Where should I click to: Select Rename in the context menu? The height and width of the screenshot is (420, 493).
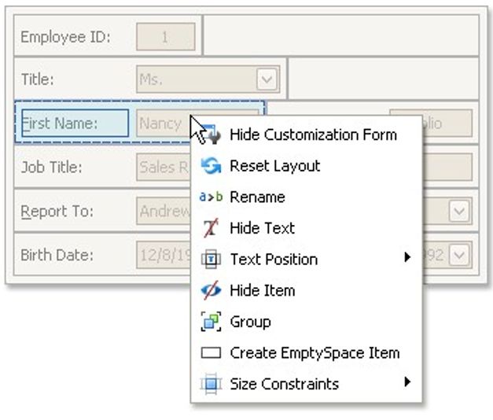257,197
